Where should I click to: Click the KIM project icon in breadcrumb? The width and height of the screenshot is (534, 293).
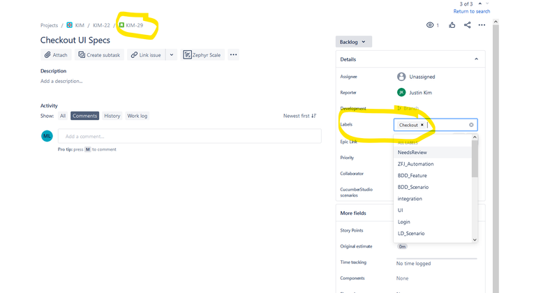70,25
